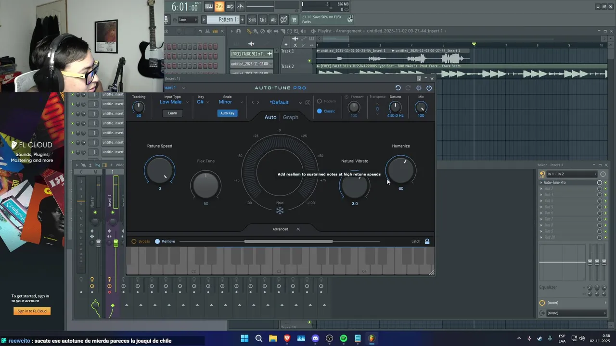This screenshot has height=346, width=616.
Task: Select the Classic mode radio button
Action: [x=319, y=111]
